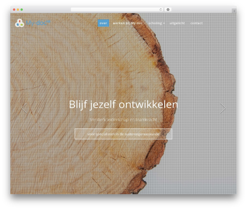Reload the page with refresh icon
The width and height of the screenshot is (247, 209).
[161, 9]
